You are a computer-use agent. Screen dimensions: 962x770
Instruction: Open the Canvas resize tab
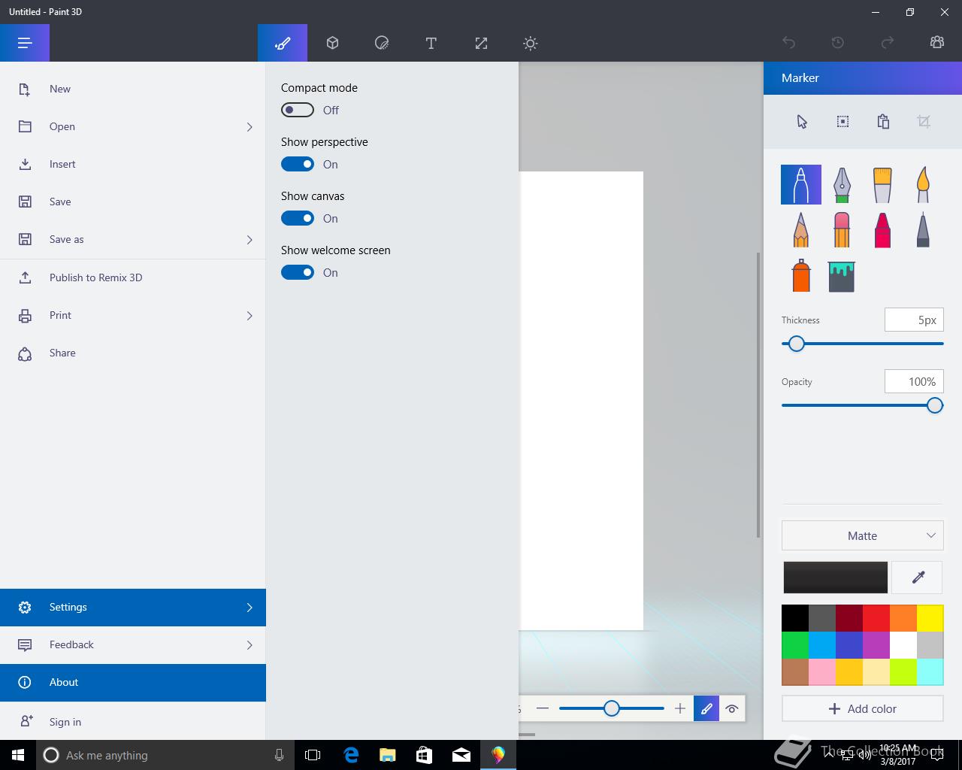pos(481,43)
